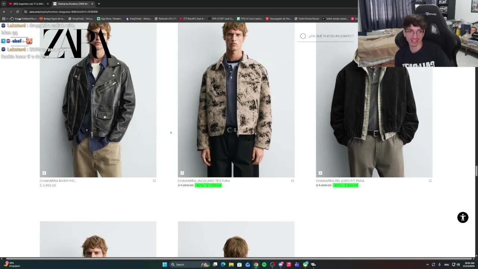Open the accessibility options round button
Image resolution: width=478 pixels, height=269 pixels.
[x=463, y=217]
